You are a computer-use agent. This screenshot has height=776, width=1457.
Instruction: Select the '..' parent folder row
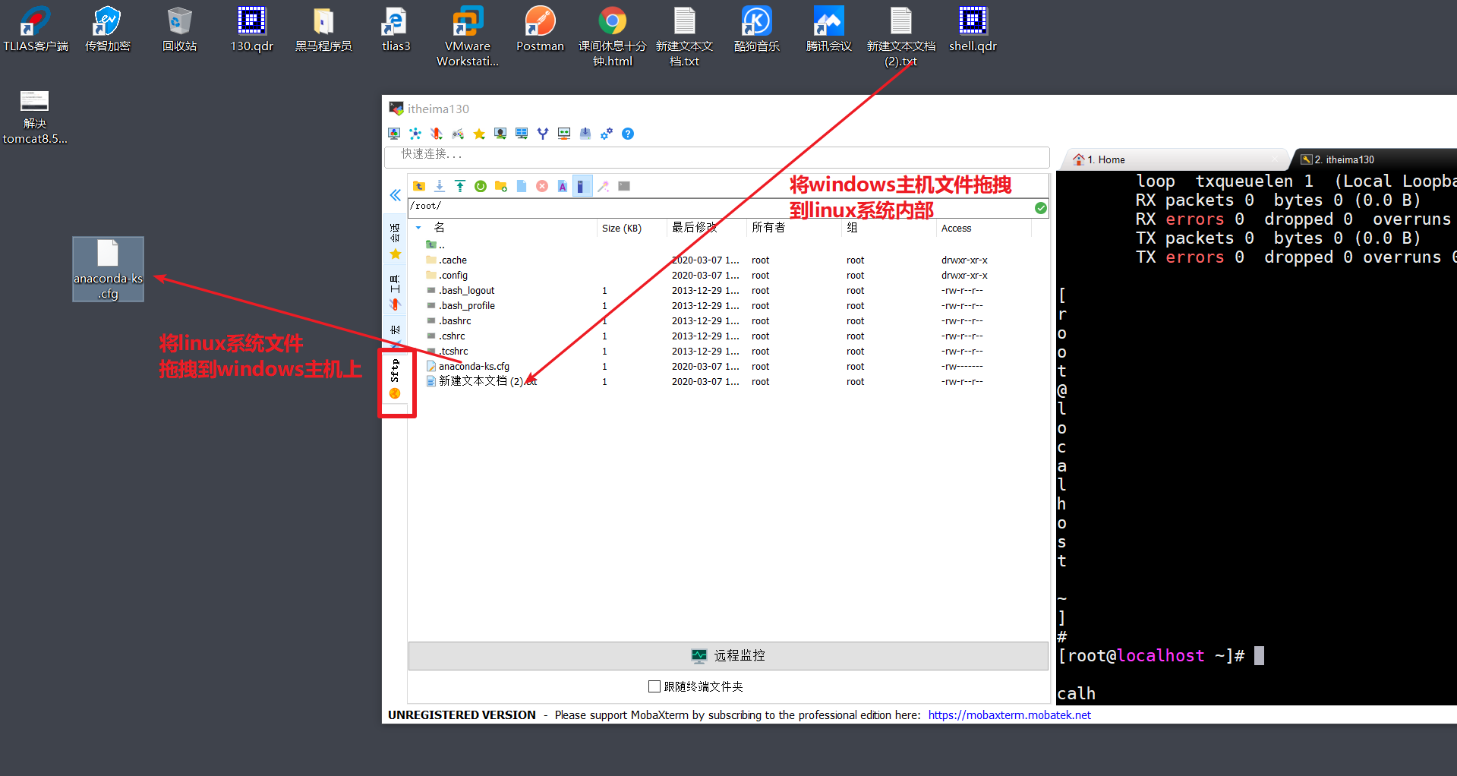click(727, 244)
